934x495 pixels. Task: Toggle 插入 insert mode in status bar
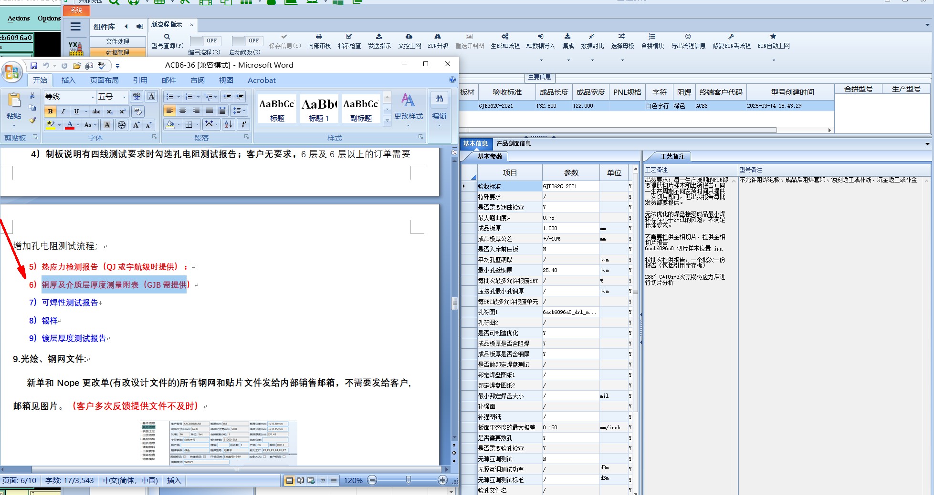pos(174,480)
